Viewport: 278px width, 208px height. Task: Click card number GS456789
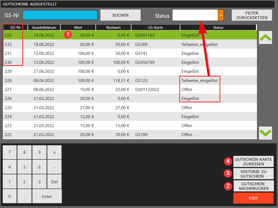click(145, 62)
